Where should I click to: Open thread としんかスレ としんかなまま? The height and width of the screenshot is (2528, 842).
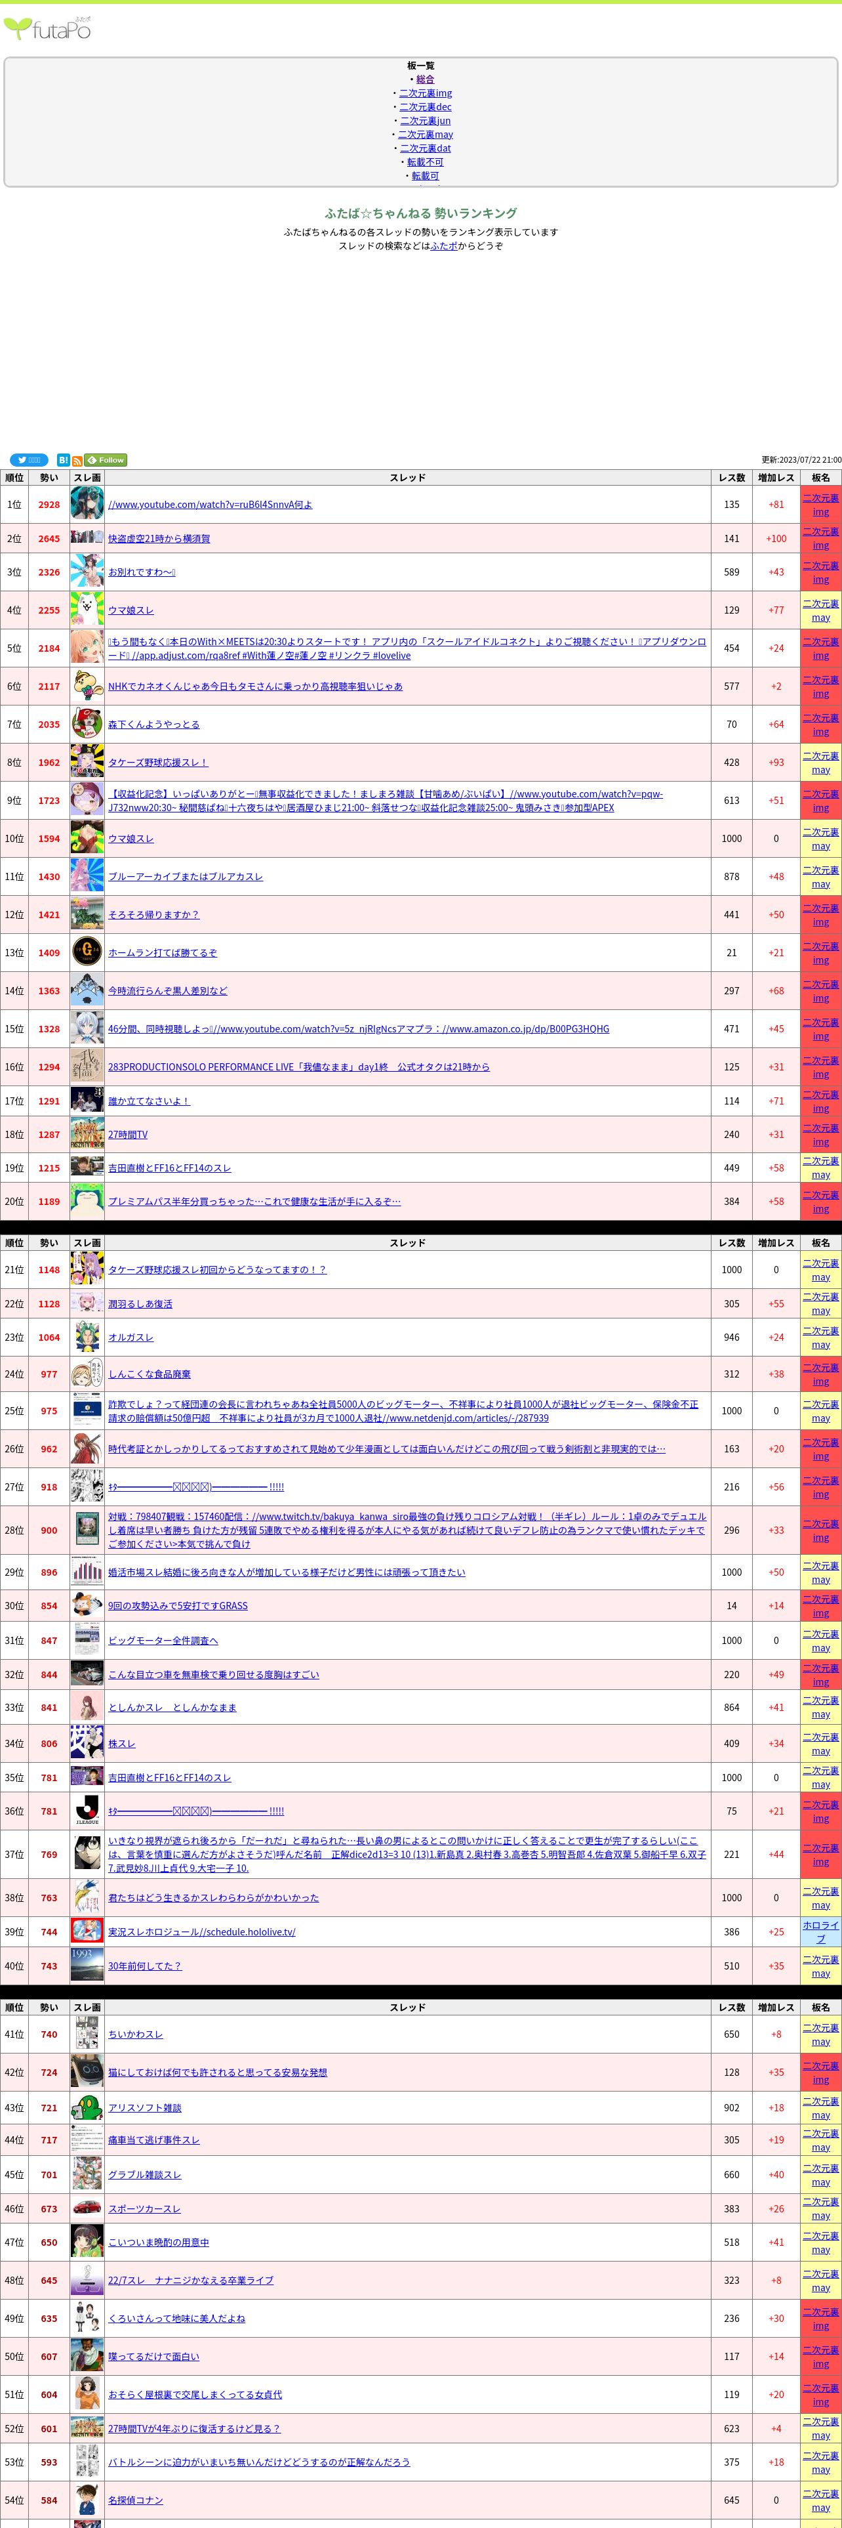click(172, 1708)
